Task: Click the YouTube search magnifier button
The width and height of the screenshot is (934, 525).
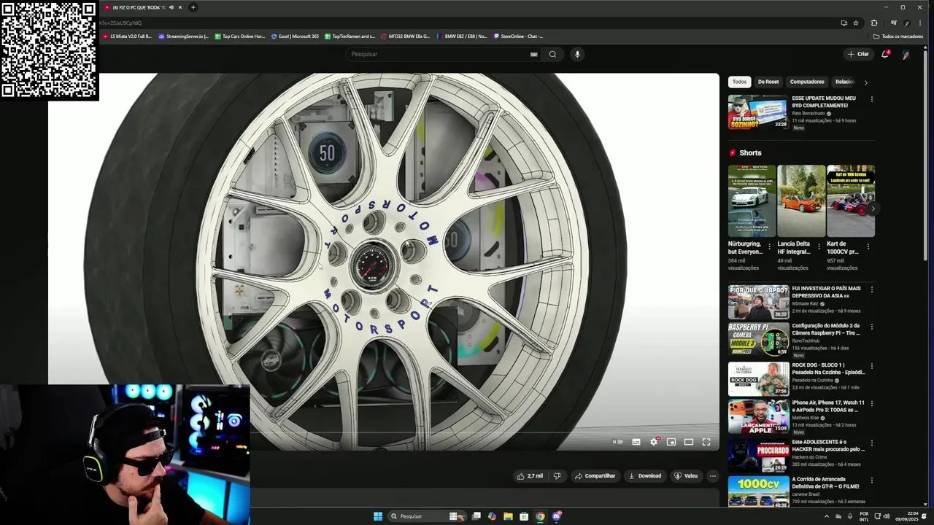Action: click(552, 54)
